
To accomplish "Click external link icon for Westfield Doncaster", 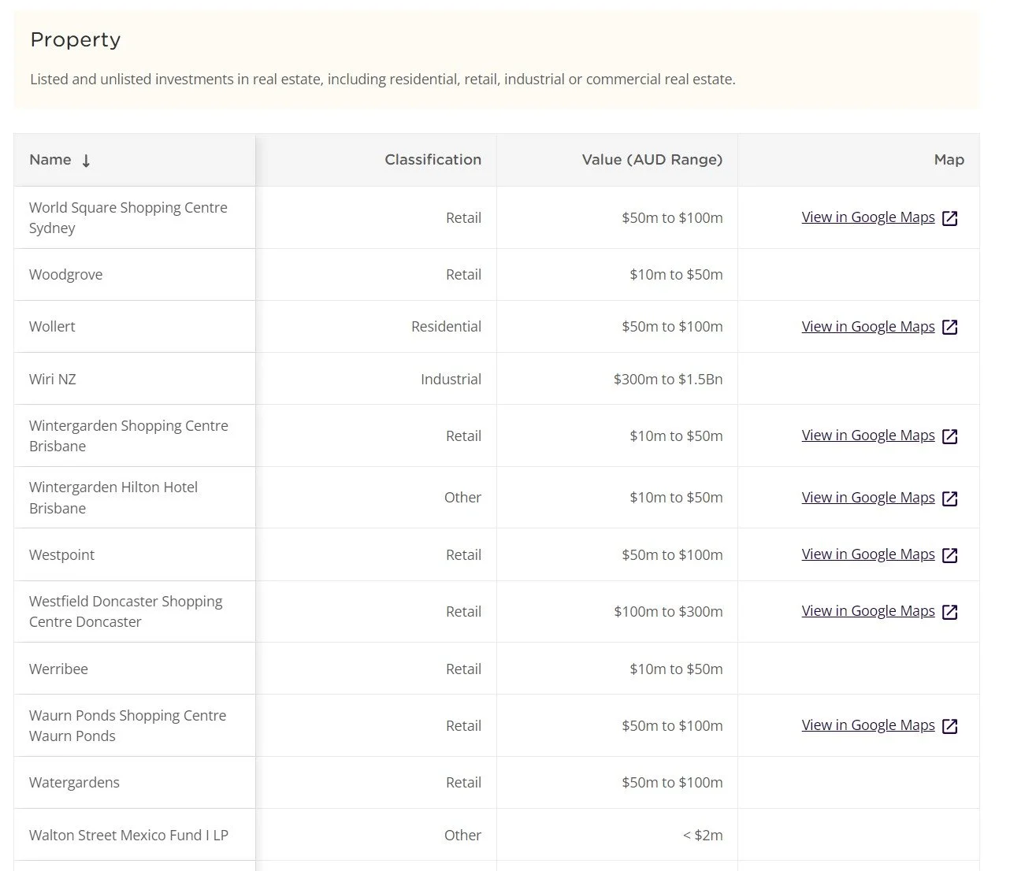I will point(950,612).
